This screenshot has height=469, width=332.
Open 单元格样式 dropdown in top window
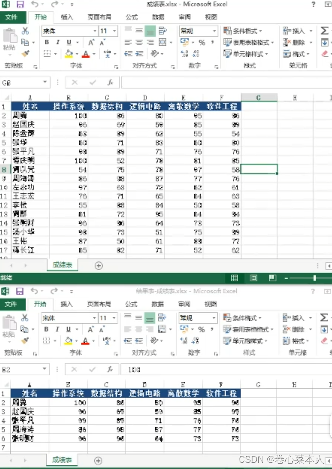[x=246, y=54]
